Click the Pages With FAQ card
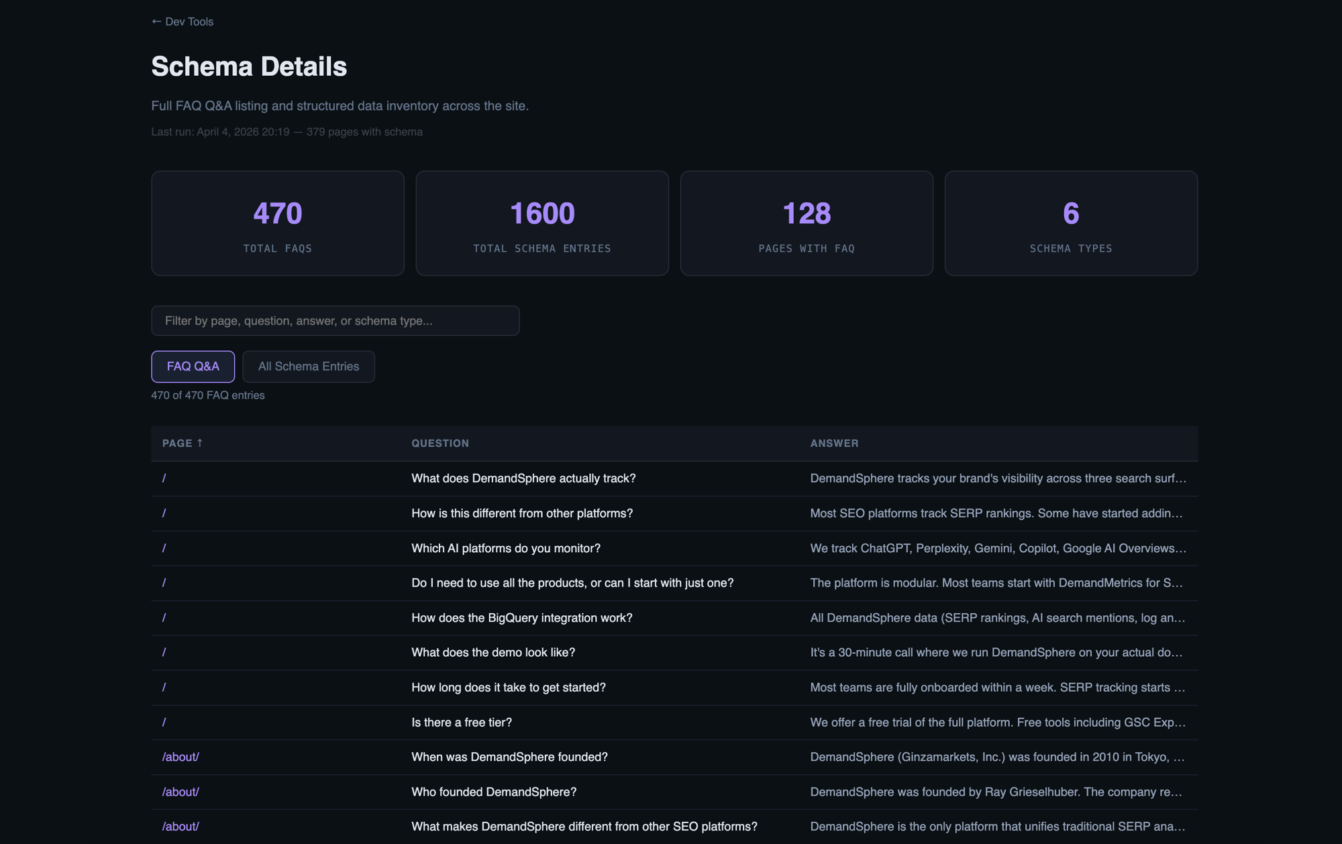The height and width of the screenshot is (844, 1342). [806, 223]
